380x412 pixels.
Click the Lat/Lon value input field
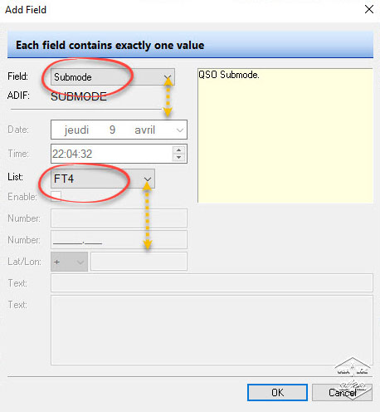pyautogui.click(x=139, y=262)
